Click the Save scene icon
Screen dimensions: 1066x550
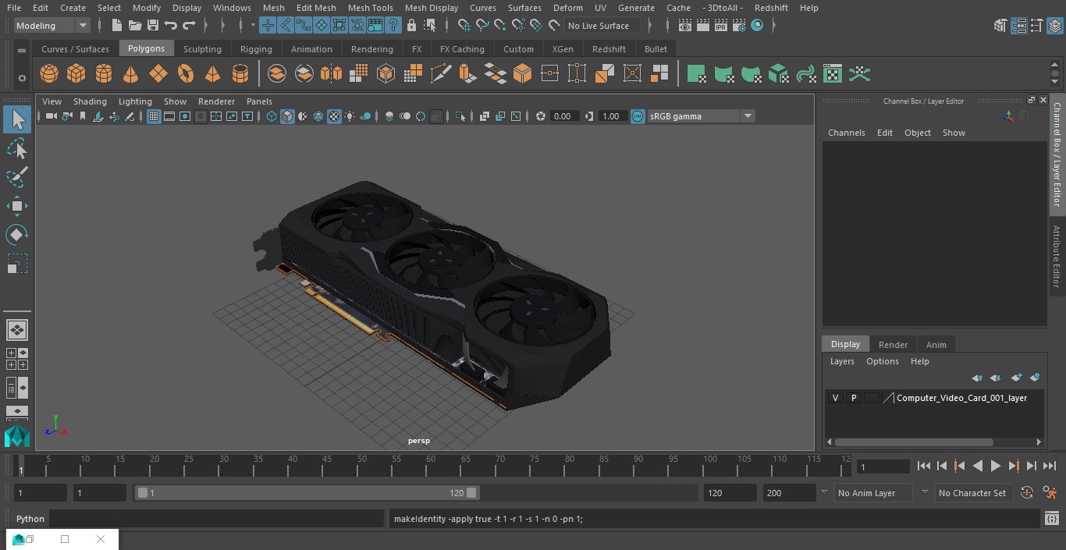tap(153, 26)
